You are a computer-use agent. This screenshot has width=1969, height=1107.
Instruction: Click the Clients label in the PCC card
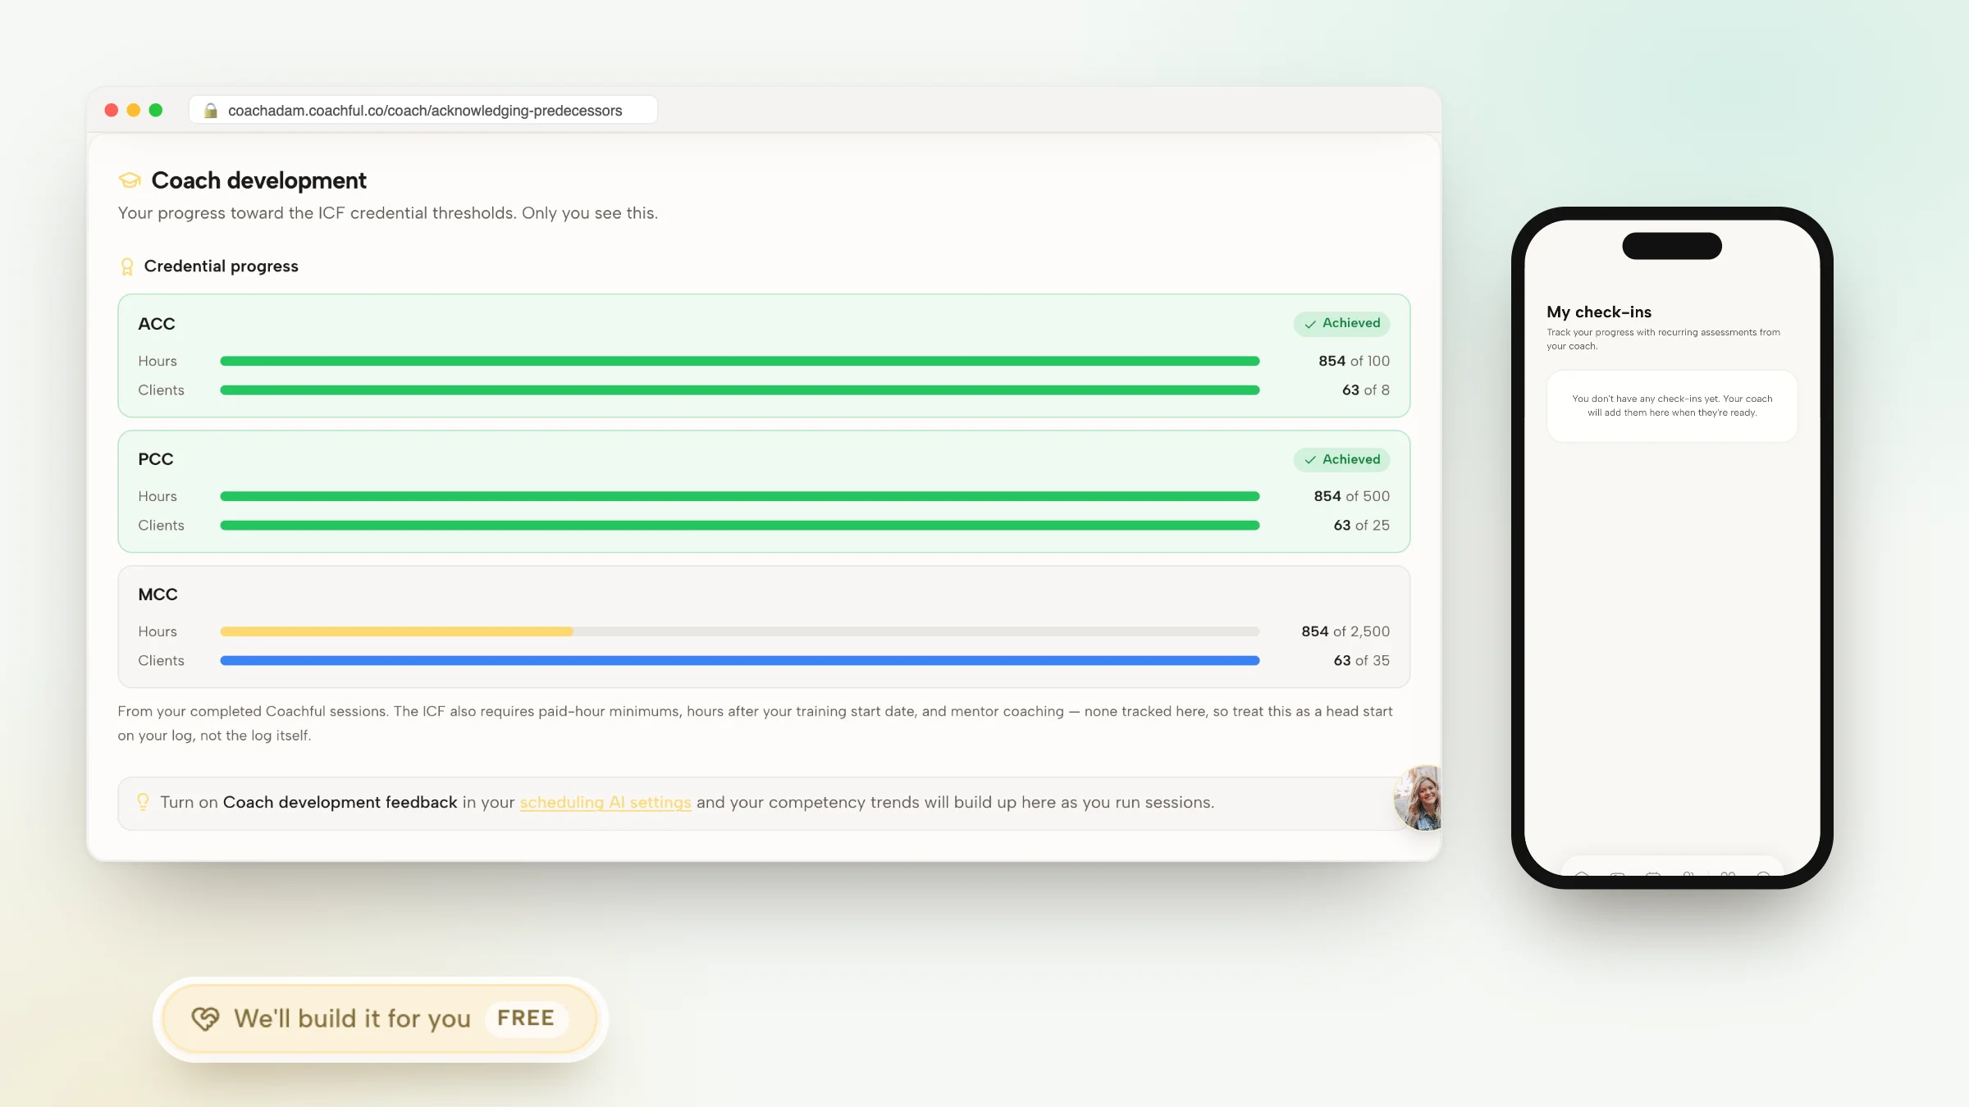click(x=161, y=526)
